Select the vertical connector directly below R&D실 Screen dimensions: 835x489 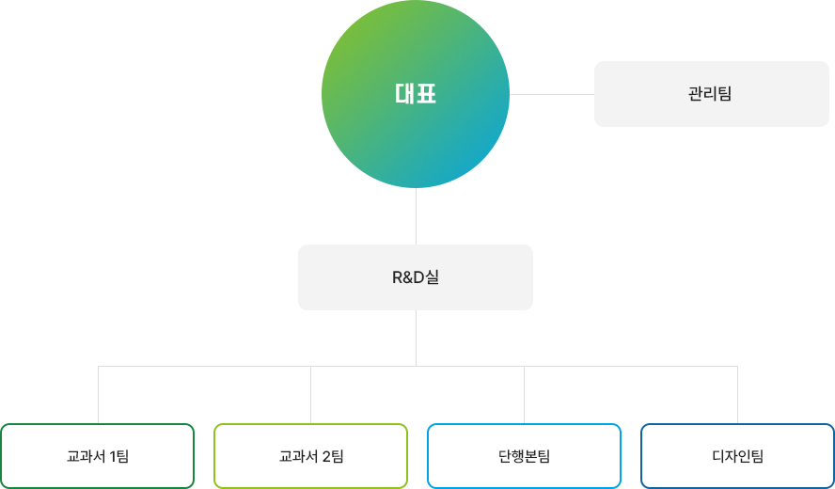click(x=416, y=338)
